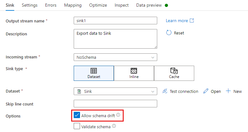Click the Open pencil icon

(206, 91)
